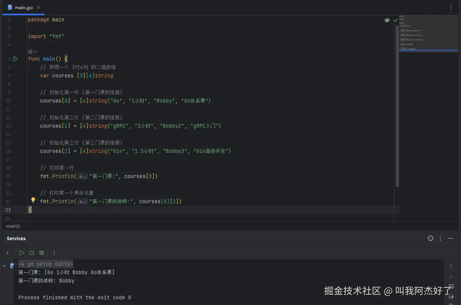Click the string "gRPC入门" on line 13

click(x=204, y=126)
